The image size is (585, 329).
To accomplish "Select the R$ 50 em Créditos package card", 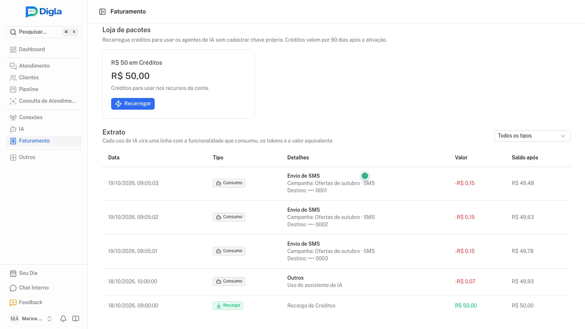I will pyautogui.click(x=178, y=84).
